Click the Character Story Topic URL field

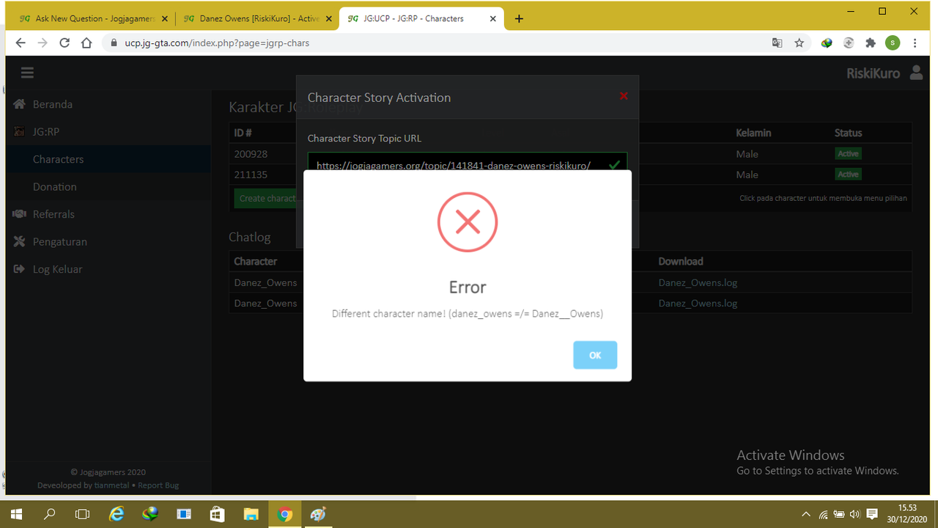[468, 165]
